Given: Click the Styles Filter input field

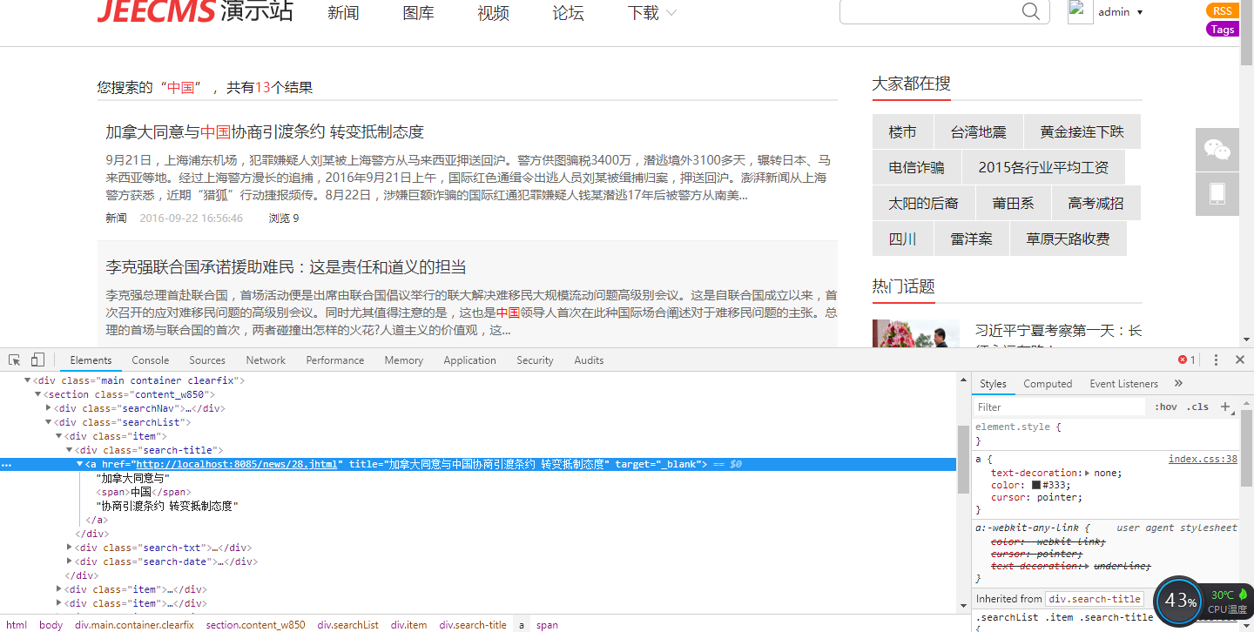Looking at the screenshot, I should [x=1058, y=407].
